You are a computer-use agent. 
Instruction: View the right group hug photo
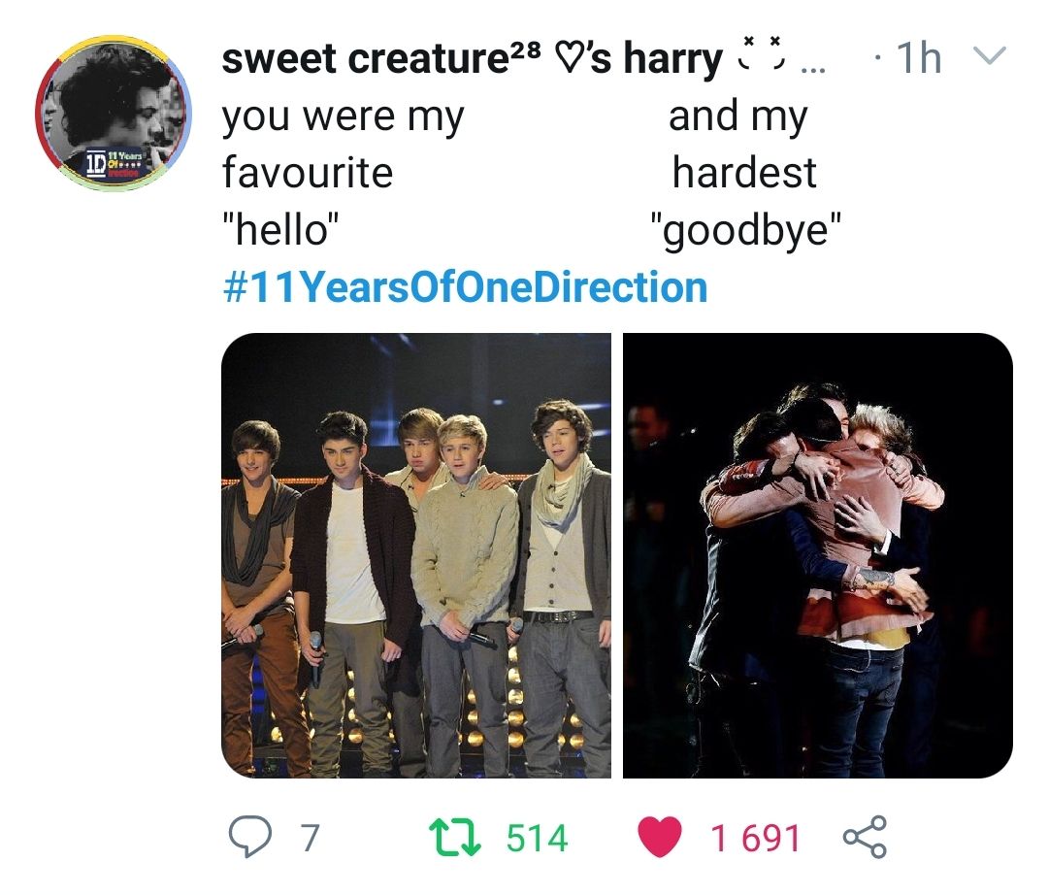pyautogui.click(x=818, y=555)
